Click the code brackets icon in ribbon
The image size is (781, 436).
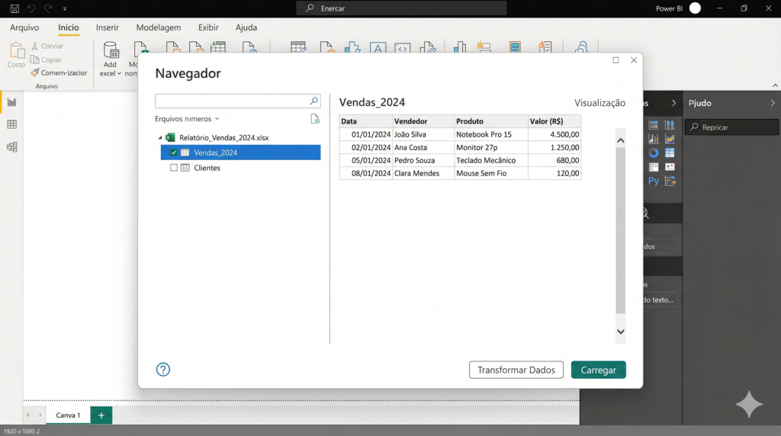403,48
